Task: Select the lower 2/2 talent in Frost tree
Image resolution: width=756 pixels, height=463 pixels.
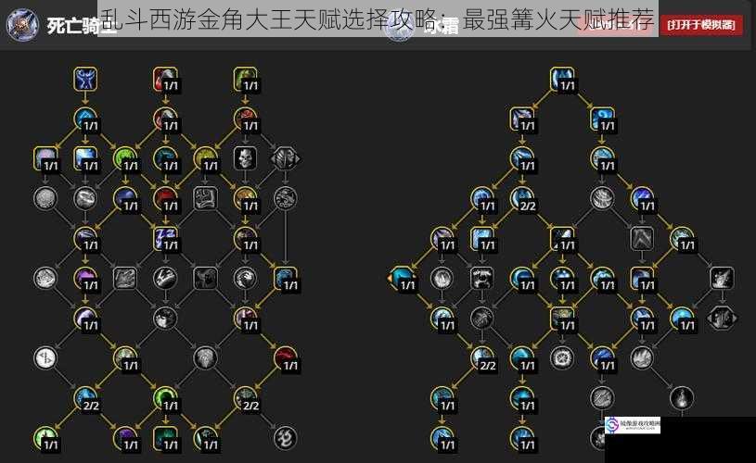Action: pyautogui.click(x=482, y=358)
